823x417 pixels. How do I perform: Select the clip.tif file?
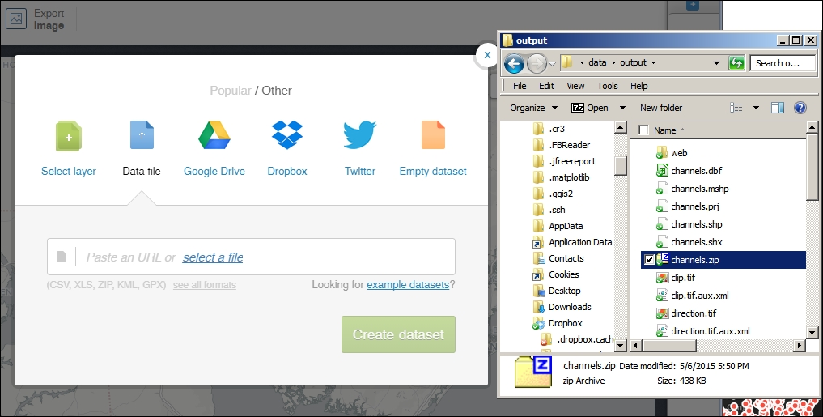tap(676, 278)
